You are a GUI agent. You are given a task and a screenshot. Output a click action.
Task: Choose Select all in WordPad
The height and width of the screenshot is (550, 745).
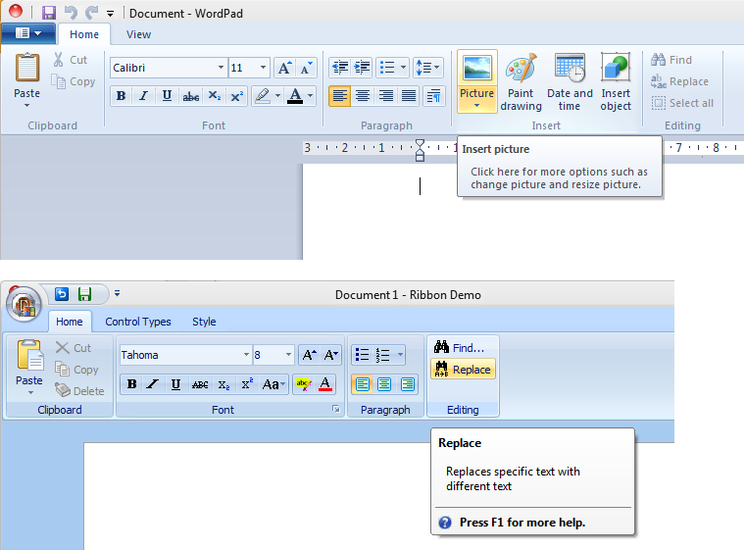682,103
